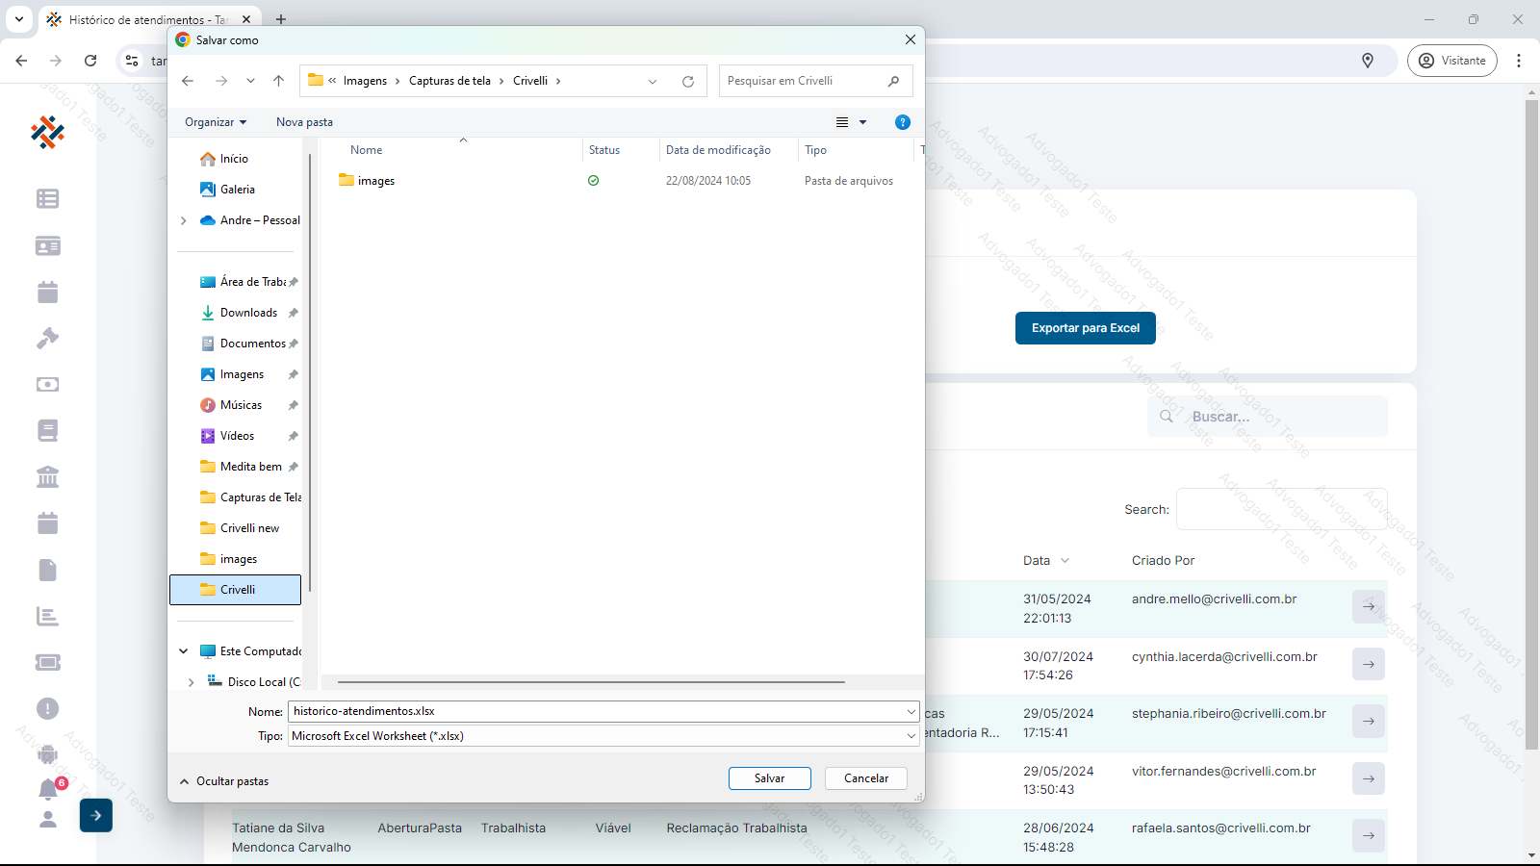
Task: Expand the Andre – Pessoal tree node
Action: point(184,220)
